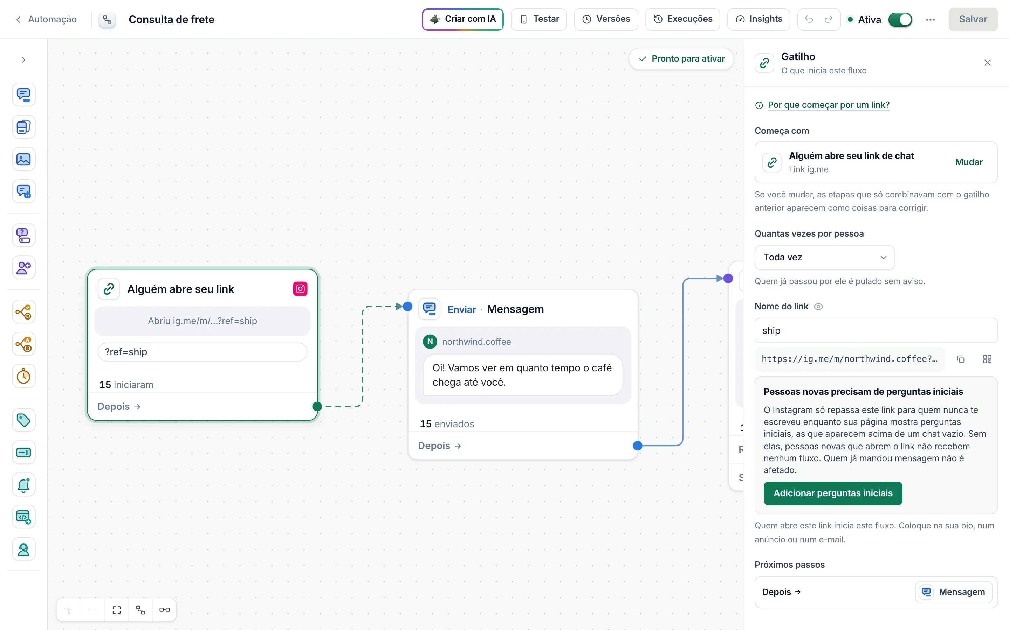Screen dimensions: 1009x630
Task: Edit the Nome do link field
Action: click(876, 331)
